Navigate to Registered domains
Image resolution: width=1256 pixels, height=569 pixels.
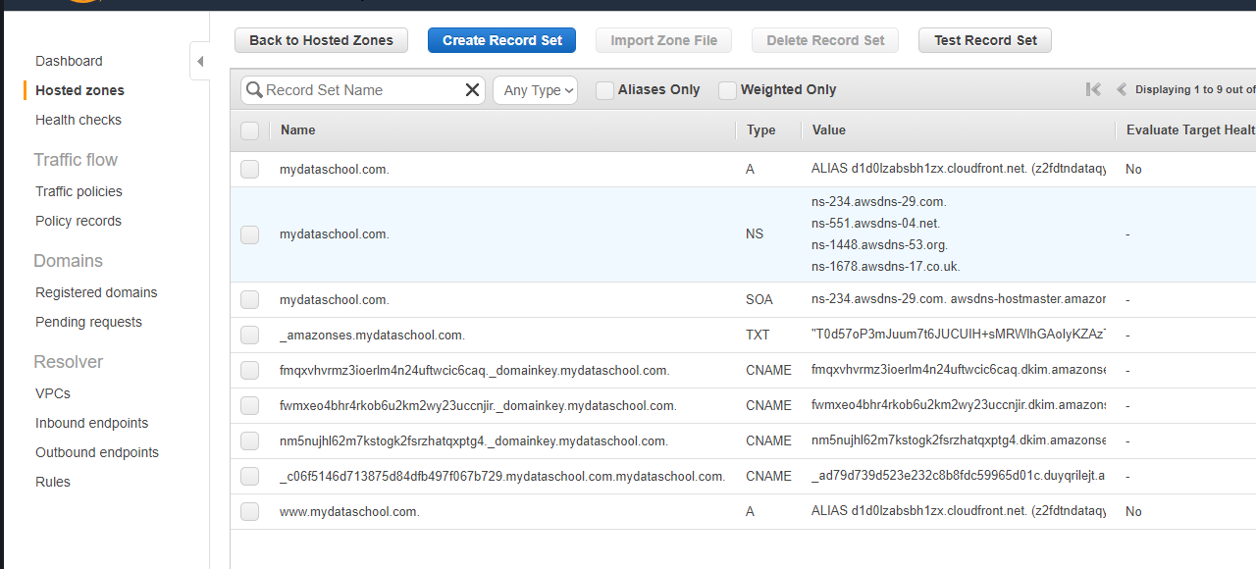point(96,292)
